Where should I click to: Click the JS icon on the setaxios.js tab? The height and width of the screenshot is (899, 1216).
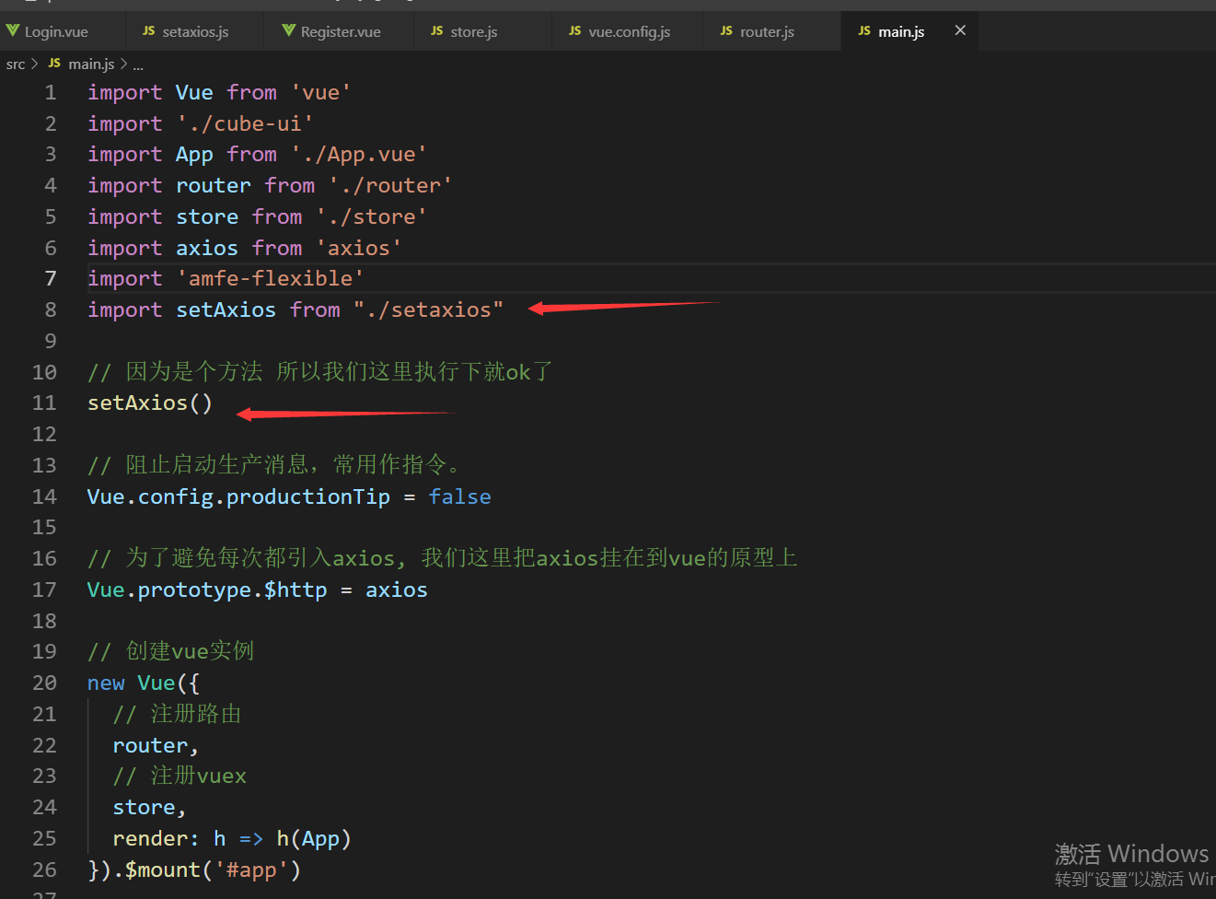pos(149,31)
